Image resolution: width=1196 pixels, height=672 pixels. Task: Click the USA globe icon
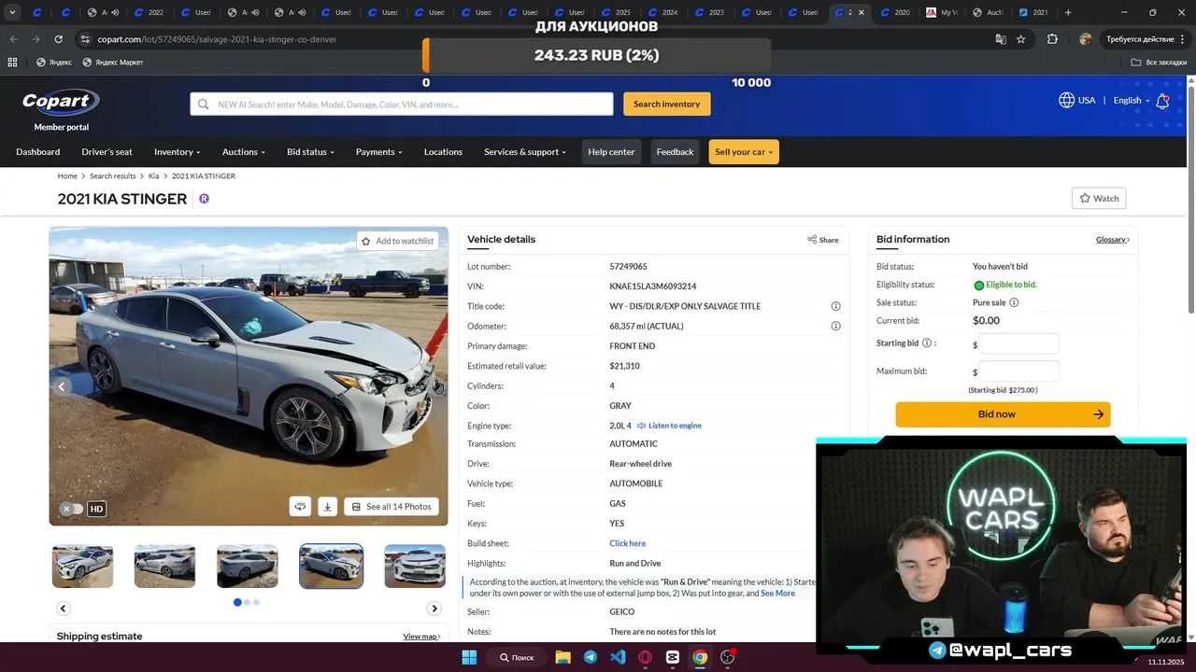point(1066,100)
